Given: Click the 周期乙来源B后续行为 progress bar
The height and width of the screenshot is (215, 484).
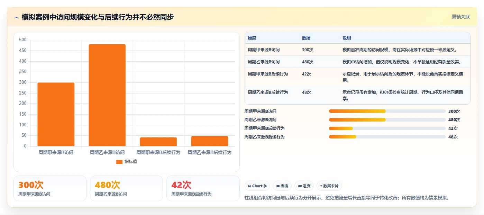Looking at the screenshot, I should click(387, 137).
